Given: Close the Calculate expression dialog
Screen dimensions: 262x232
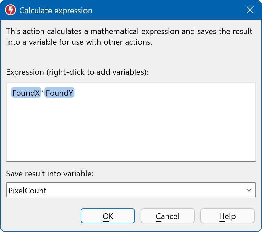Looking at the screenshot, I should pyautogui.click(x=250, y=10).
